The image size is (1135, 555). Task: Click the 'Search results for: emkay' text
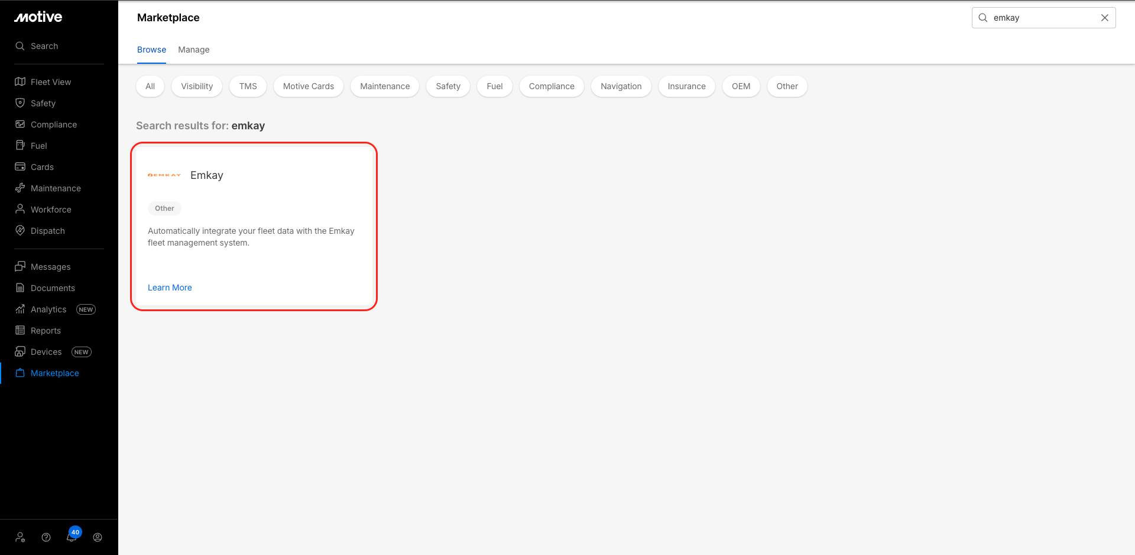[200, 126]
